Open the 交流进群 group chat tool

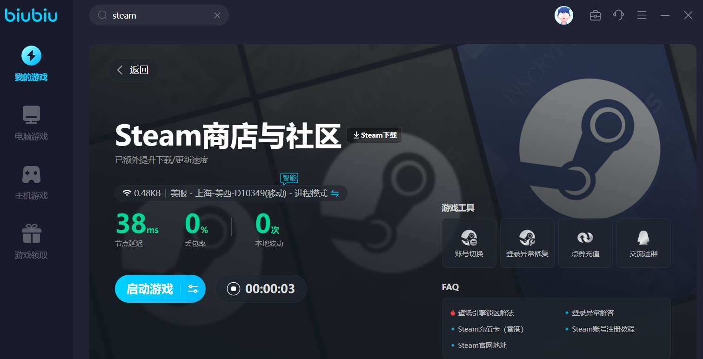pos(643,243)
